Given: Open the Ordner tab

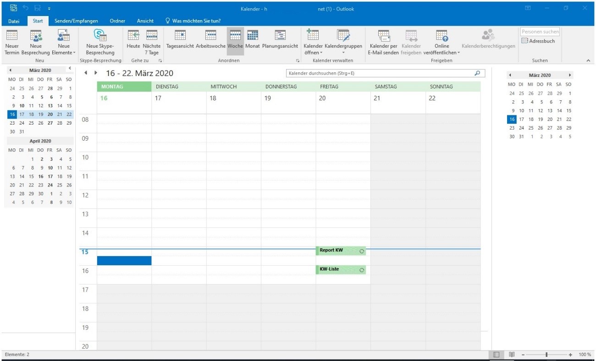Looking at the screenshot, I should point(117,21).
